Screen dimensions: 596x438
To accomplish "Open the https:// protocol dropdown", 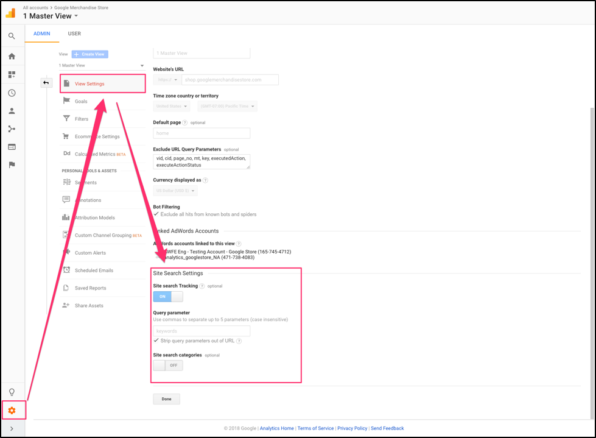I will 167,80.
